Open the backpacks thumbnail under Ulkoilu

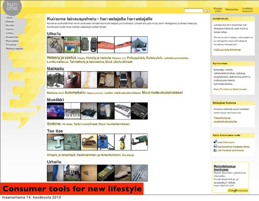pos(89,45)
